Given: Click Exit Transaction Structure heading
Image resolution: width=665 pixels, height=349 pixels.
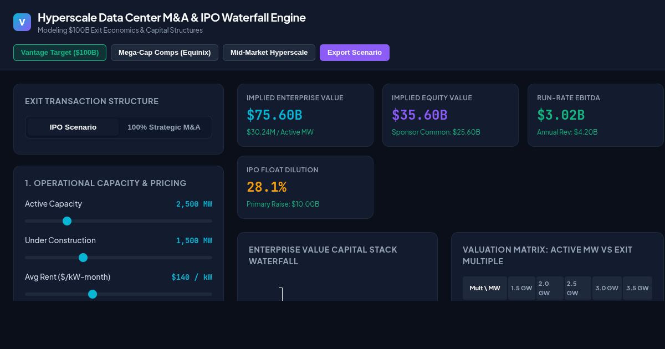Looking at the screenshot, I should (x=92, y=101).
